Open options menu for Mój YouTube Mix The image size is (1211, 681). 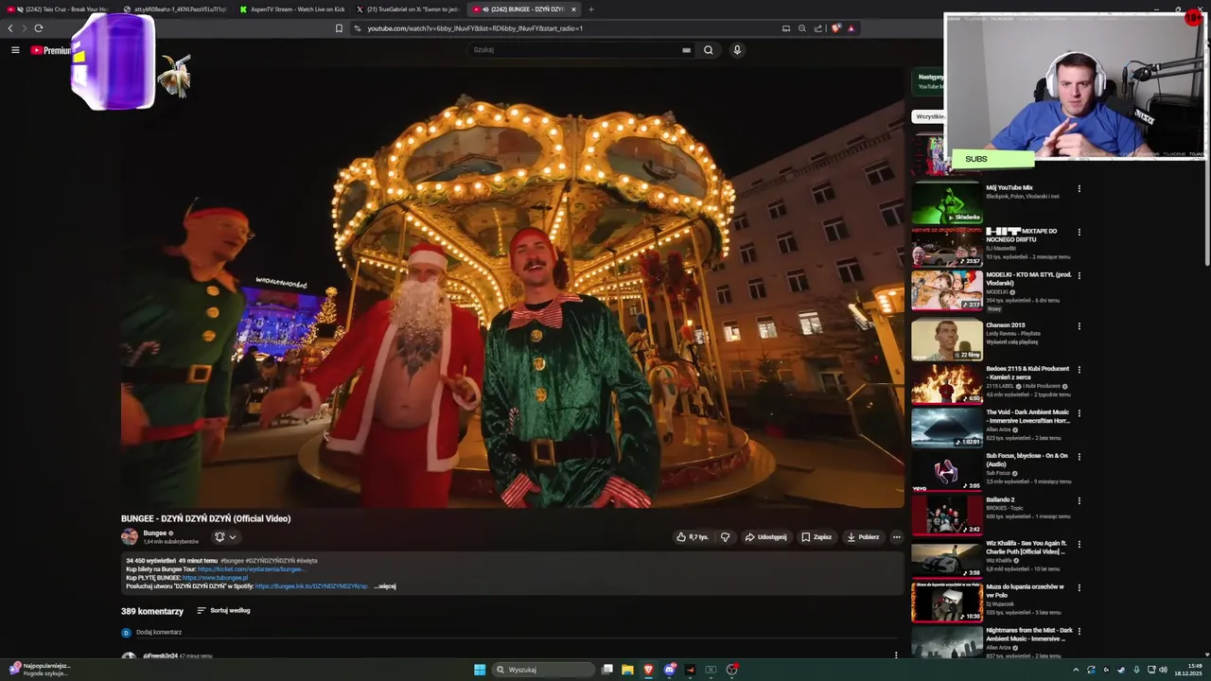click(x=1079, y=188)
